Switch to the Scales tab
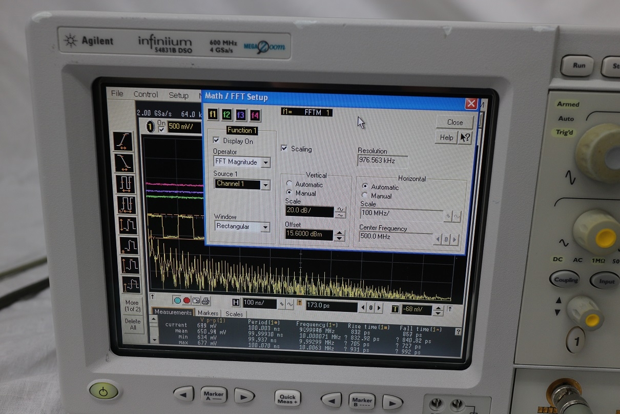The height and width of the screenshot is (414, 620). (x=234, y=314)
